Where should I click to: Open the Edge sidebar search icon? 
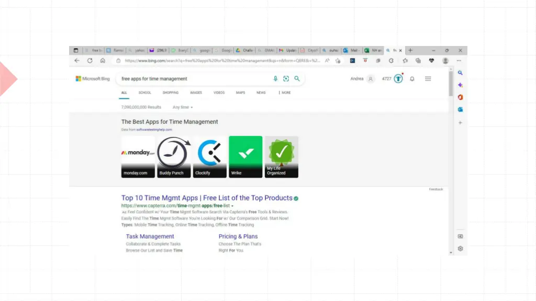tap(460, 73)
